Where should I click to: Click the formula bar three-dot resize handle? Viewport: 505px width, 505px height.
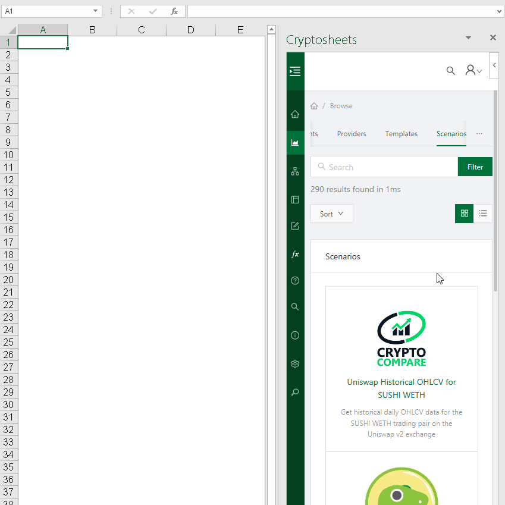tap(111, 11)
